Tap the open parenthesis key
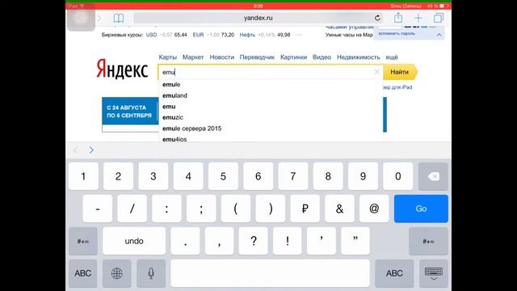517x291 pixels. coord(236,209)
